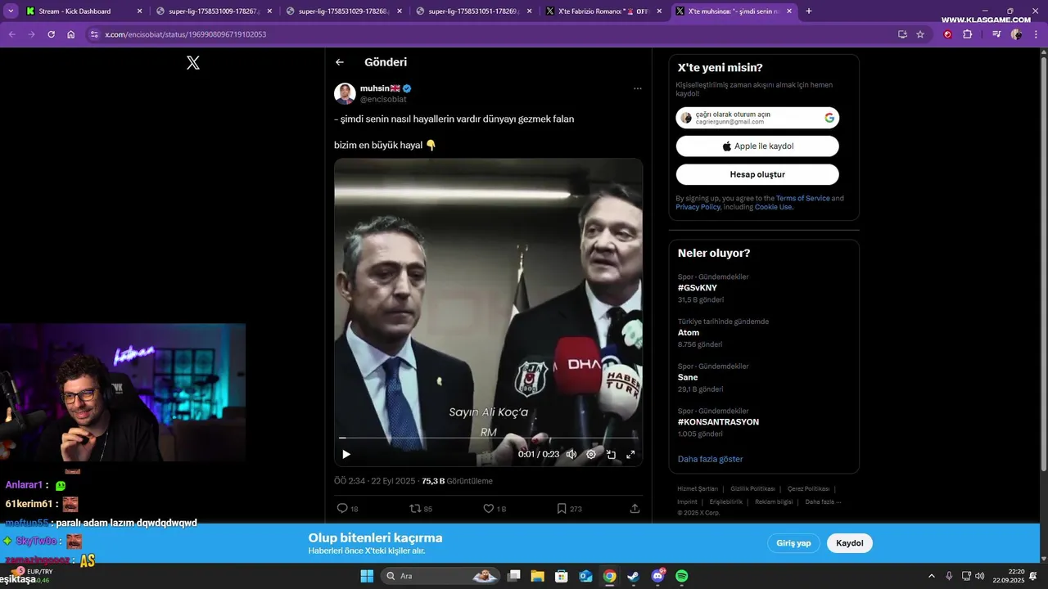Switch to Stream - Kick Dashboard tab
This screenshot has height=589, width=1048.
(x=83, y=11)
